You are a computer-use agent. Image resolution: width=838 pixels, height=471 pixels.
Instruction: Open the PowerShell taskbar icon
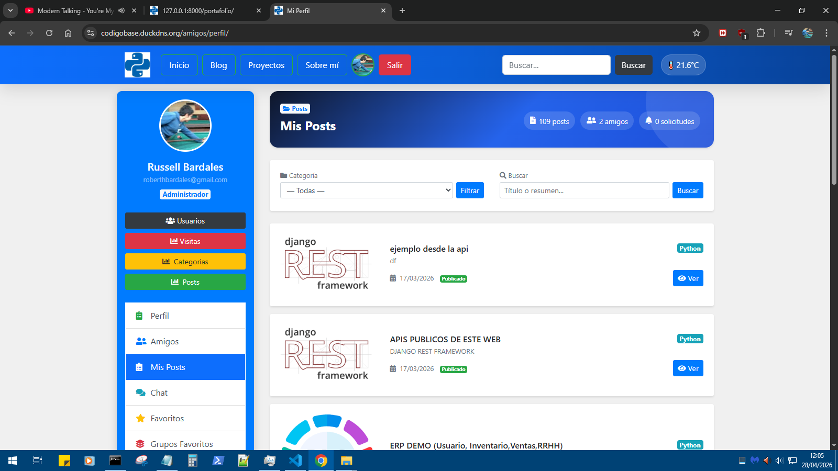(218, 461)
